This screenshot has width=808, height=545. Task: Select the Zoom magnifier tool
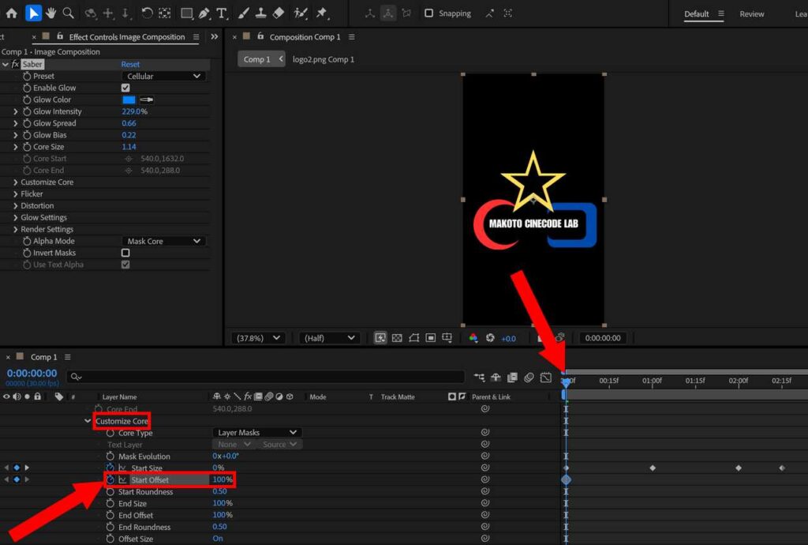pyautogui.click(x=68, y=13)
